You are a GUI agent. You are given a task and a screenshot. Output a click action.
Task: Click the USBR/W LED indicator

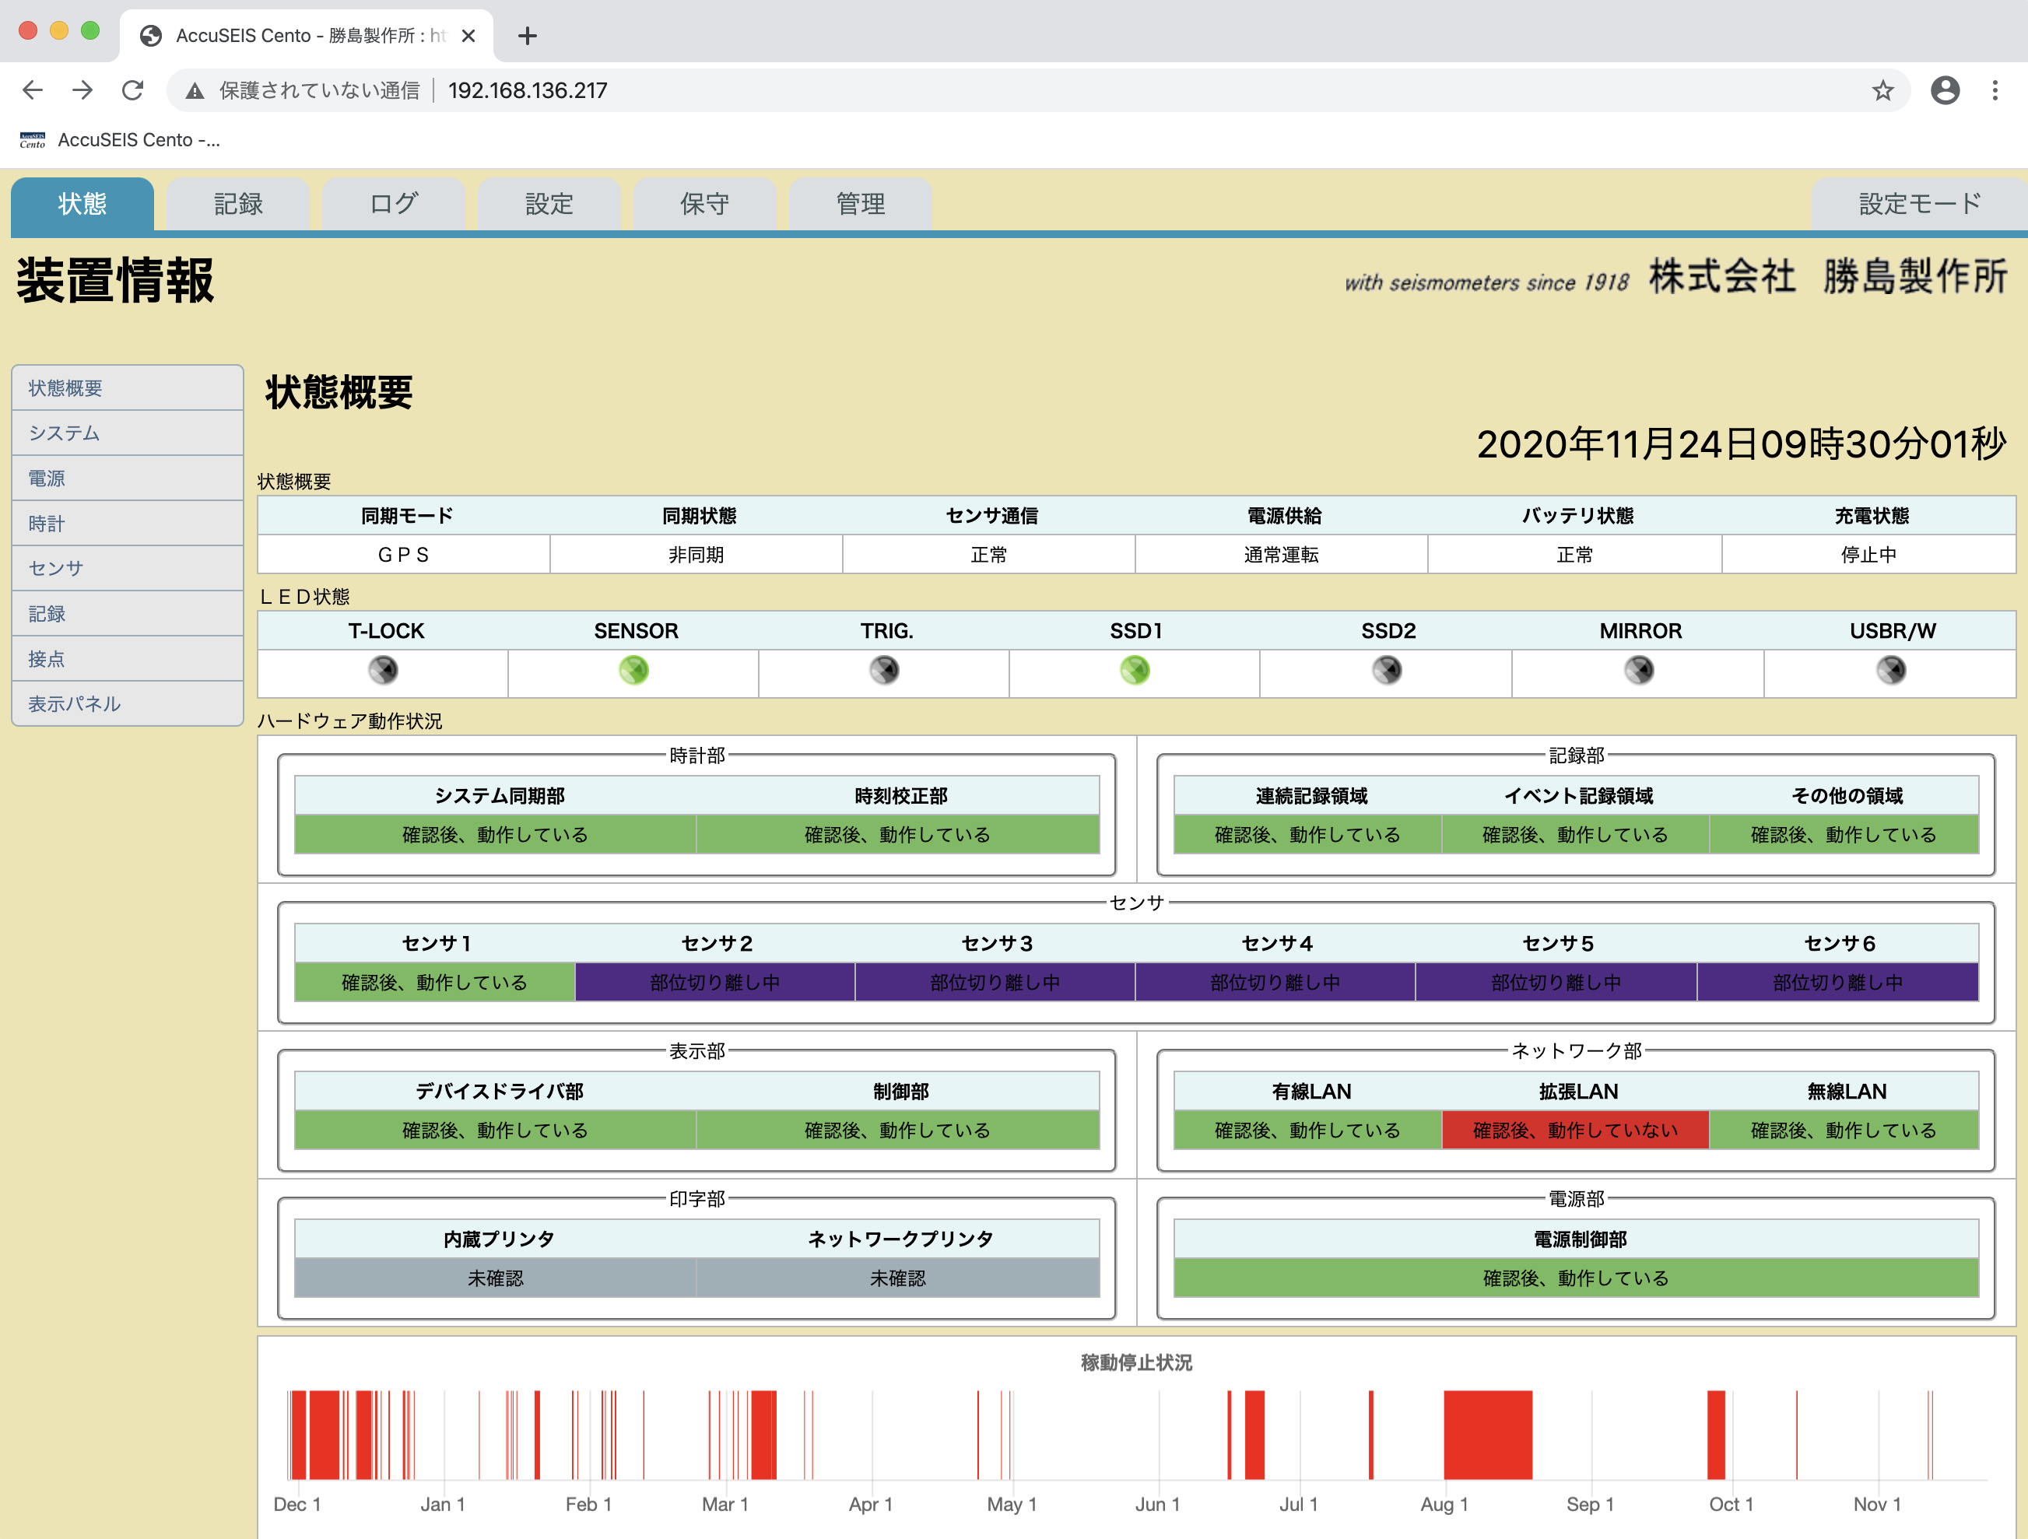point(1890,670)
